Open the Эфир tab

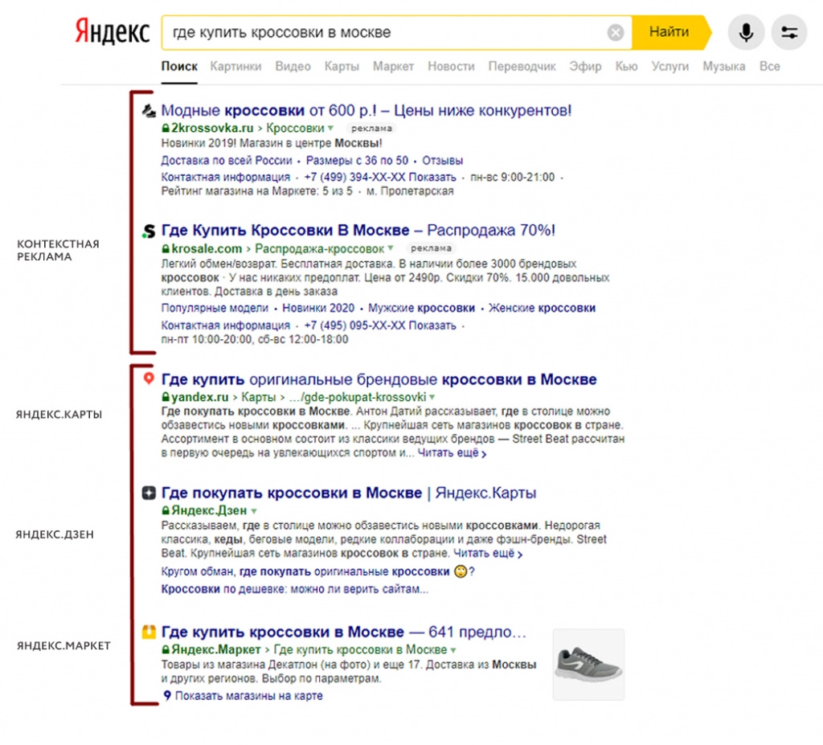click(x=585, y=67)
